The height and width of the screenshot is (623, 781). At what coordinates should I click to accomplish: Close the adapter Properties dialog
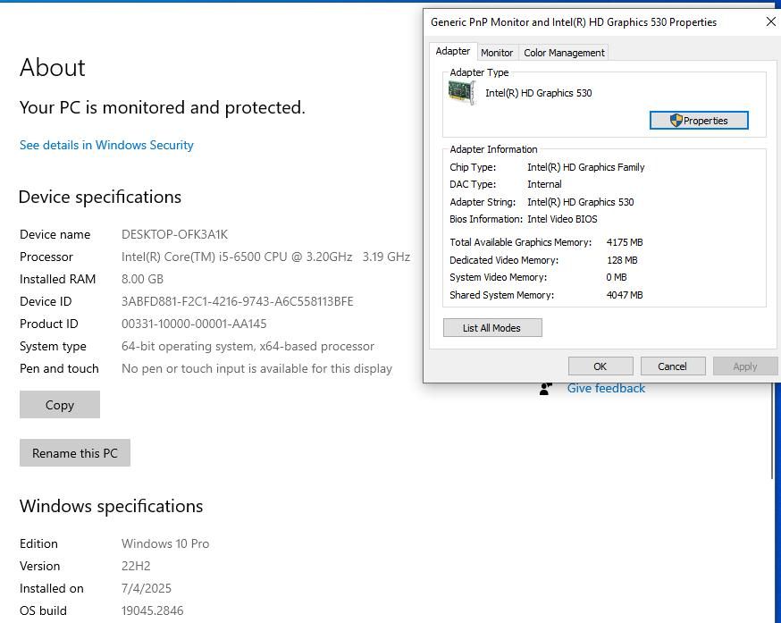(x=770, y=22)
